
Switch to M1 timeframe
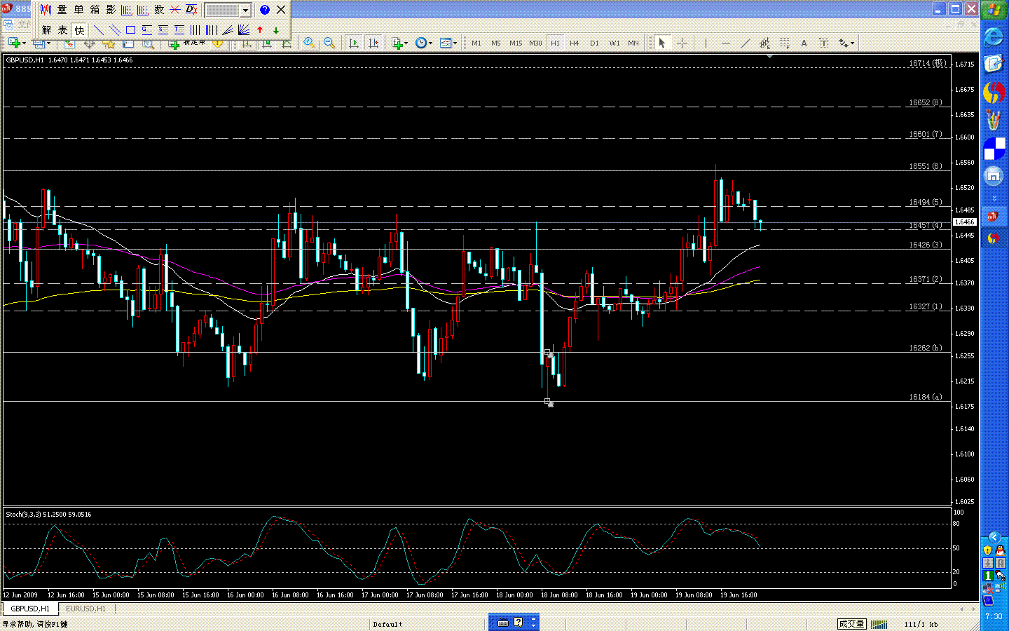point(476,43)
